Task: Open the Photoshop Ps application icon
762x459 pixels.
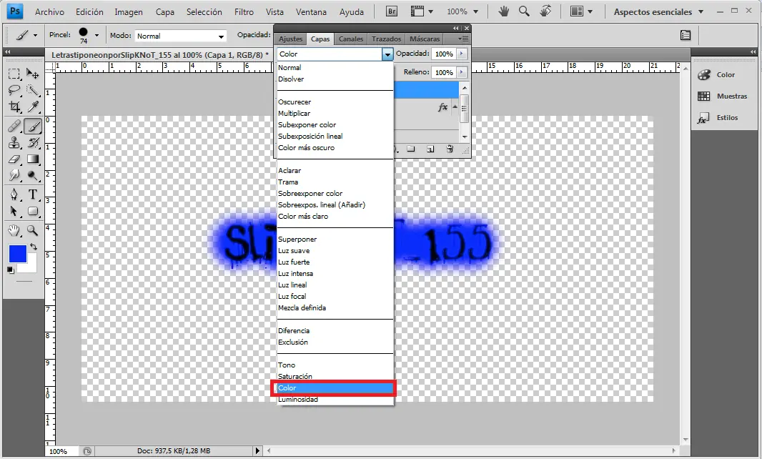Action: tap(16, 11)
